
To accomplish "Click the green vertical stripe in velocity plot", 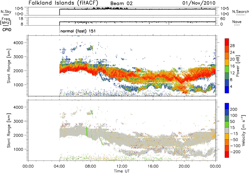I will click(x=87, y=131).
